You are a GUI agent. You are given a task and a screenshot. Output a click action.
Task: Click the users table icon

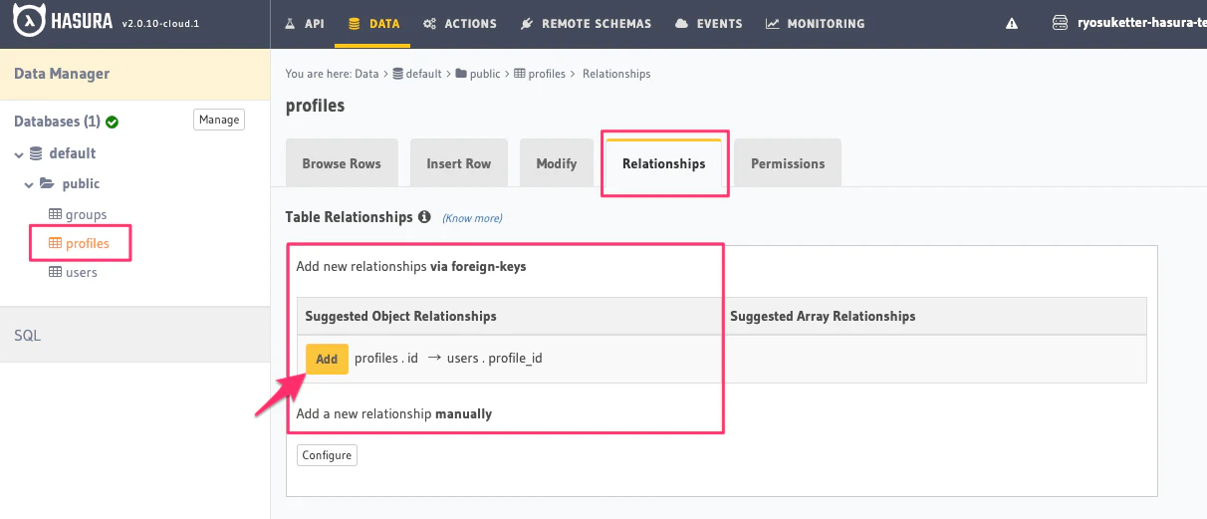coord(56,272)
